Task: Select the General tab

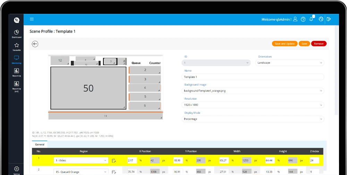Action: [x=40, y=145]
